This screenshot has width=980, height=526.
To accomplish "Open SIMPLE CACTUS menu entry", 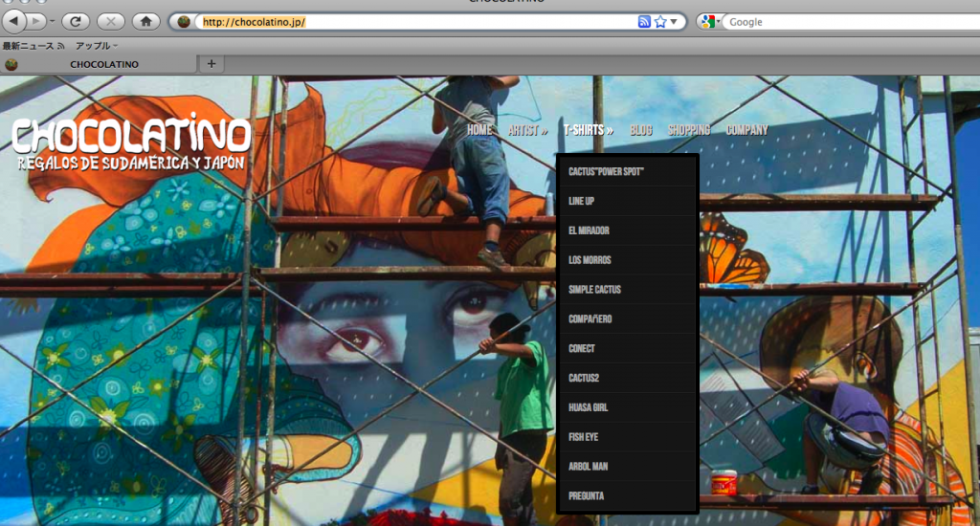I will coord(628,289).
